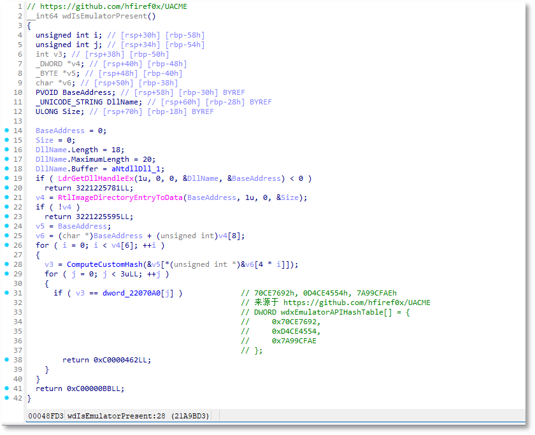Toggle breakpoint dot on line 16 DllName.Length
This screenshot has height=435, width=535.
pos(7,150)
